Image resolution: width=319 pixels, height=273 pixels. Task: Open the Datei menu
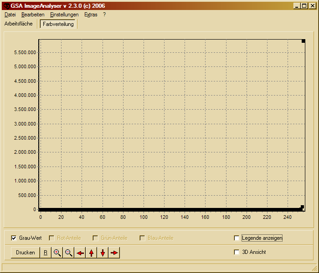pos(10,15)
